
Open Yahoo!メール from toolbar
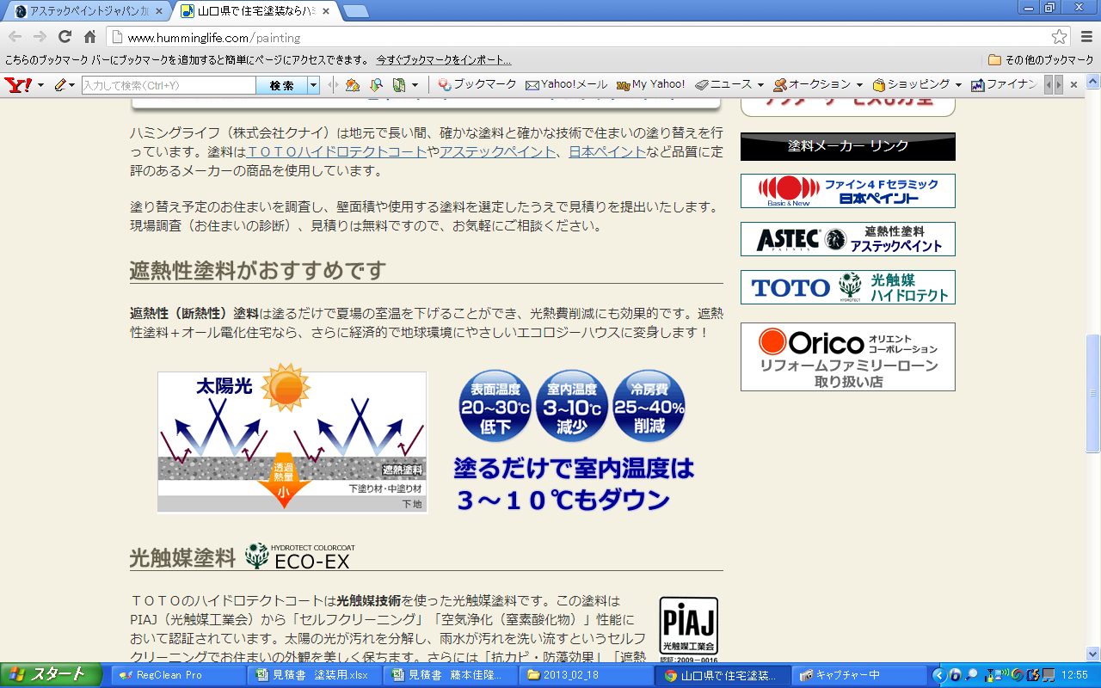click(566, 84)
